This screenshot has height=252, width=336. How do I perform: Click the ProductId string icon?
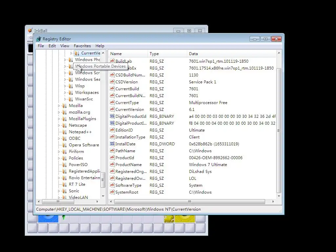point(112,157)
